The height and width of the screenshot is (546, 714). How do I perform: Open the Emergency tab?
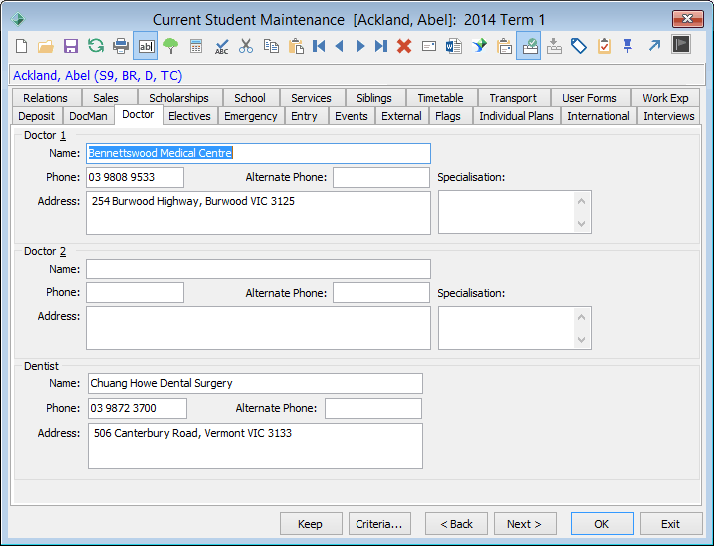click(251, 116)
